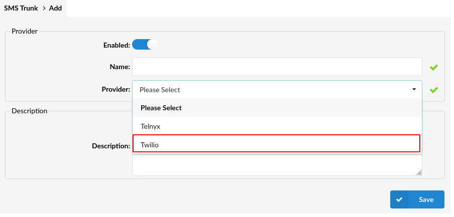The image size is (454, 217).
Task: Click the 'Enabled:' field label
Action: [117, 45]
